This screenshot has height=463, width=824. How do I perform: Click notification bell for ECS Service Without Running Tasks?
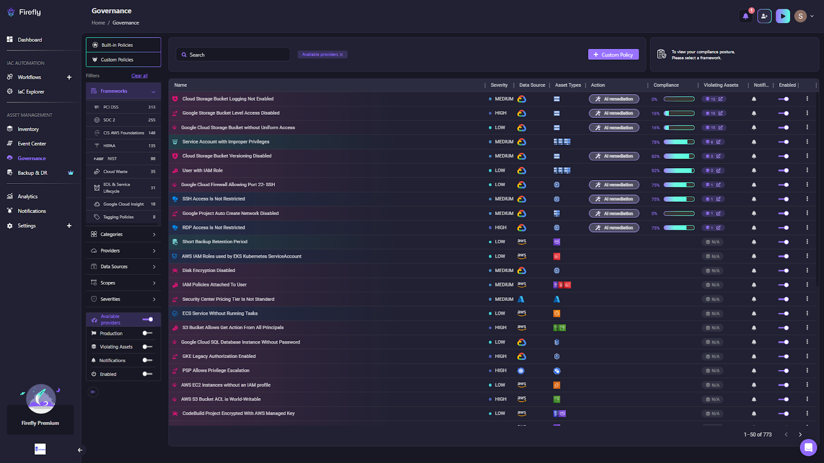[754, 313]
